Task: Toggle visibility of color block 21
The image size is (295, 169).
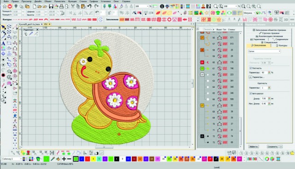Action: coord(202,38)
